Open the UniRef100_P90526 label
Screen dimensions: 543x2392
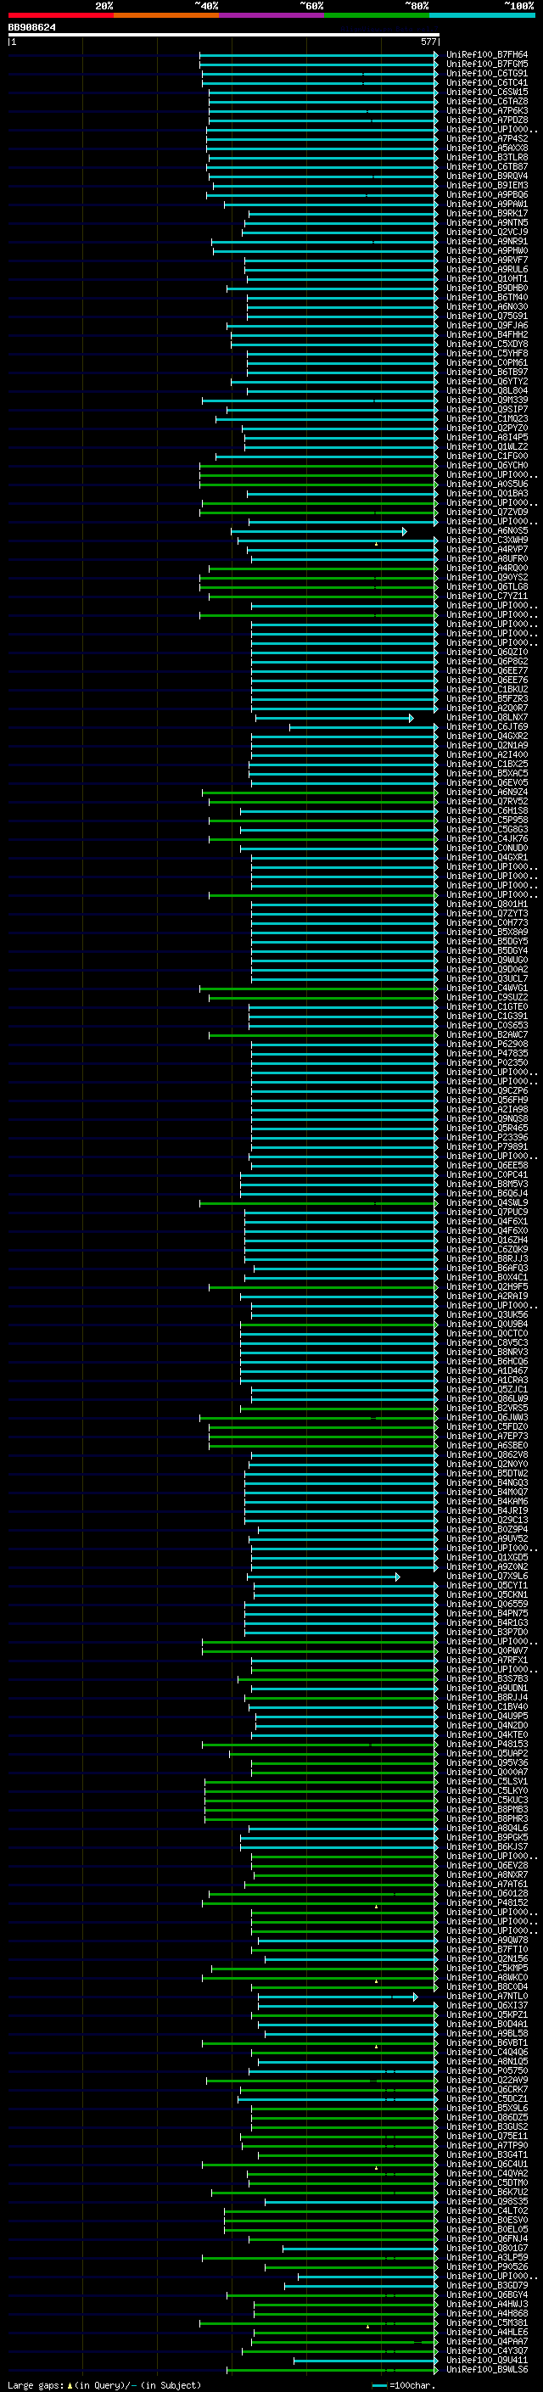pos(486,2266)
